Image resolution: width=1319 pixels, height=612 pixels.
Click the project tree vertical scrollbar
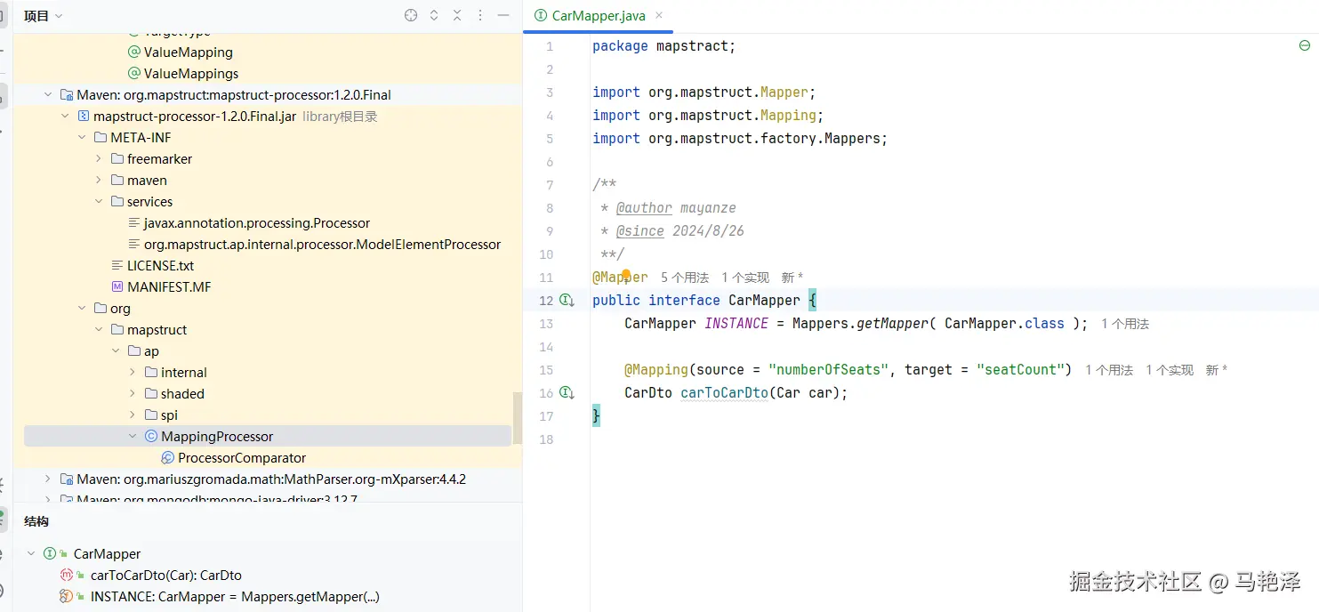click(x=517, y=418)
